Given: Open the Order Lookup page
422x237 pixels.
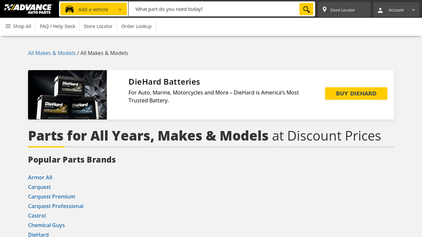Looking at the screenshot, I should (x=136, y=26).
